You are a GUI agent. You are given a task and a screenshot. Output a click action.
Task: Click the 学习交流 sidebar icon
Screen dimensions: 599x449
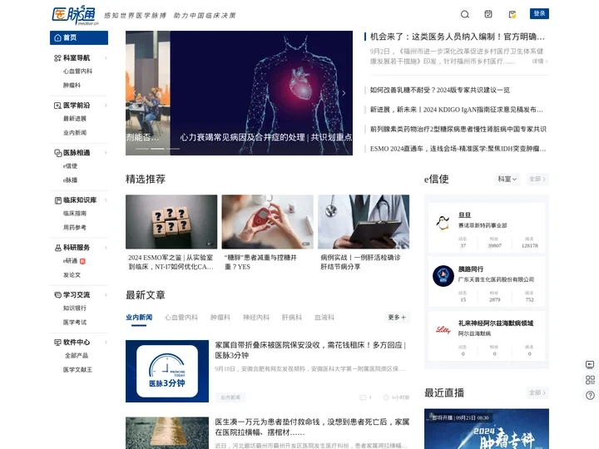click(x=57, y=294)
